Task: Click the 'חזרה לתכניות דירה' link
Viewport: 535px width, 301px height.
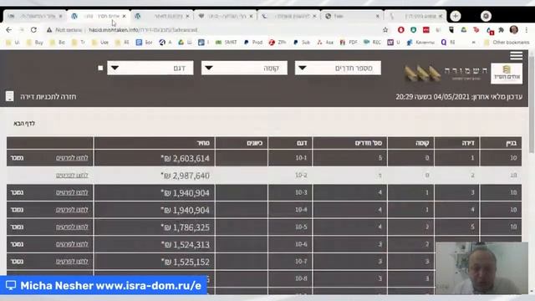Action: point(48,97)
